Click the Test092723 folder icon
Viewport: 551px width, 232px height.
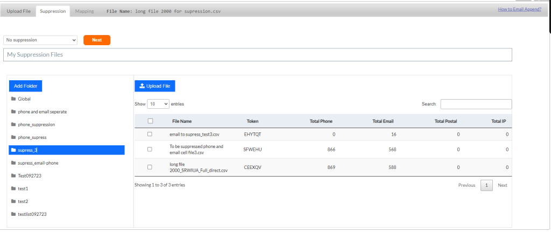coord(13,175)
